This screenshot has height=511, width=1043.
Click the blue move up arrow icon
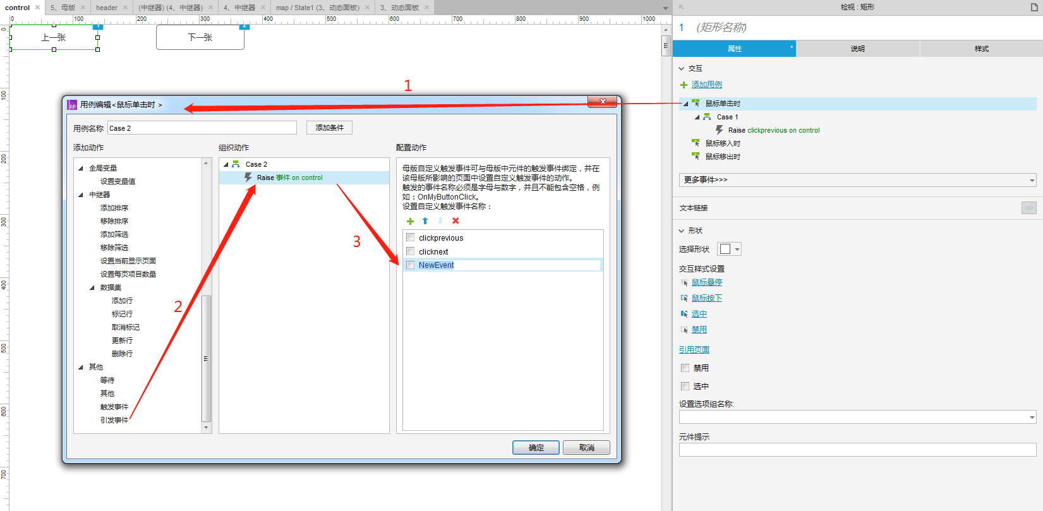point(425,221)
